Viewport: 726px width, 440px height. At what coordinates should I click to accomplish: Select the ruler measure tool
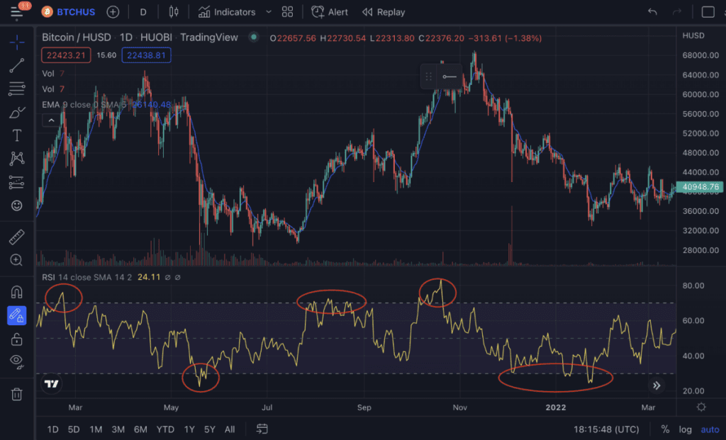click(x=17, y=237)
